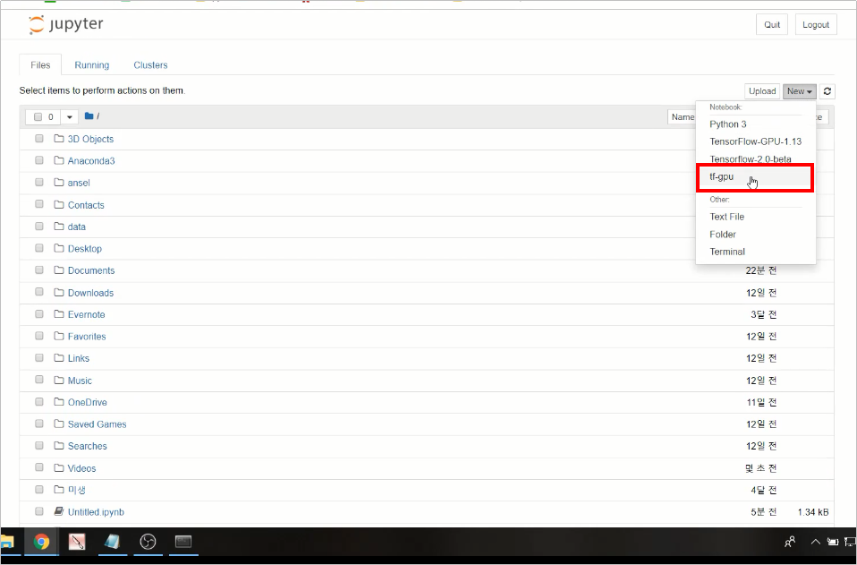The width and height of the screenshot is (857, 565).
Task: Click folder icon next to Evernote
Action: click(x=59, y=314)
